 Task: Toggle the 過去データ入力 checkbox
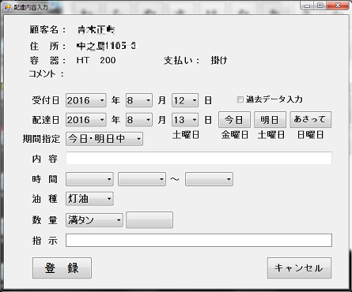click(x=240, y=99)
